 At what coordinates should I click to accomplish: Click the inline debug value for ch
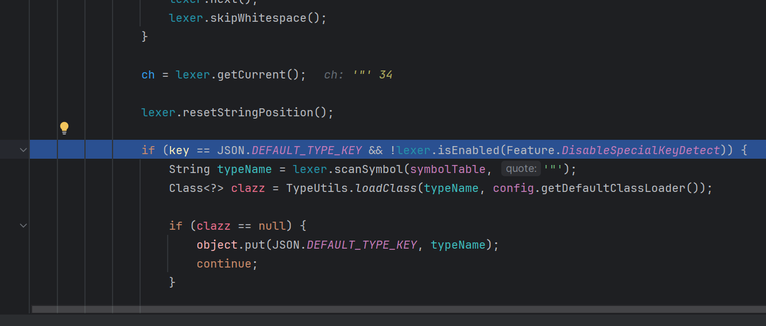pyautogui.click(x=358, y=75)
